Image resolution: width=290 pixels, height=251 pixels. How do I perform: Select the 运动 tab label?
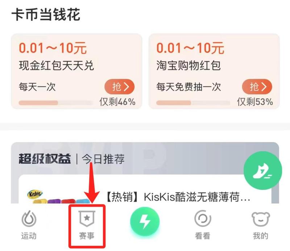coord(29,236)
